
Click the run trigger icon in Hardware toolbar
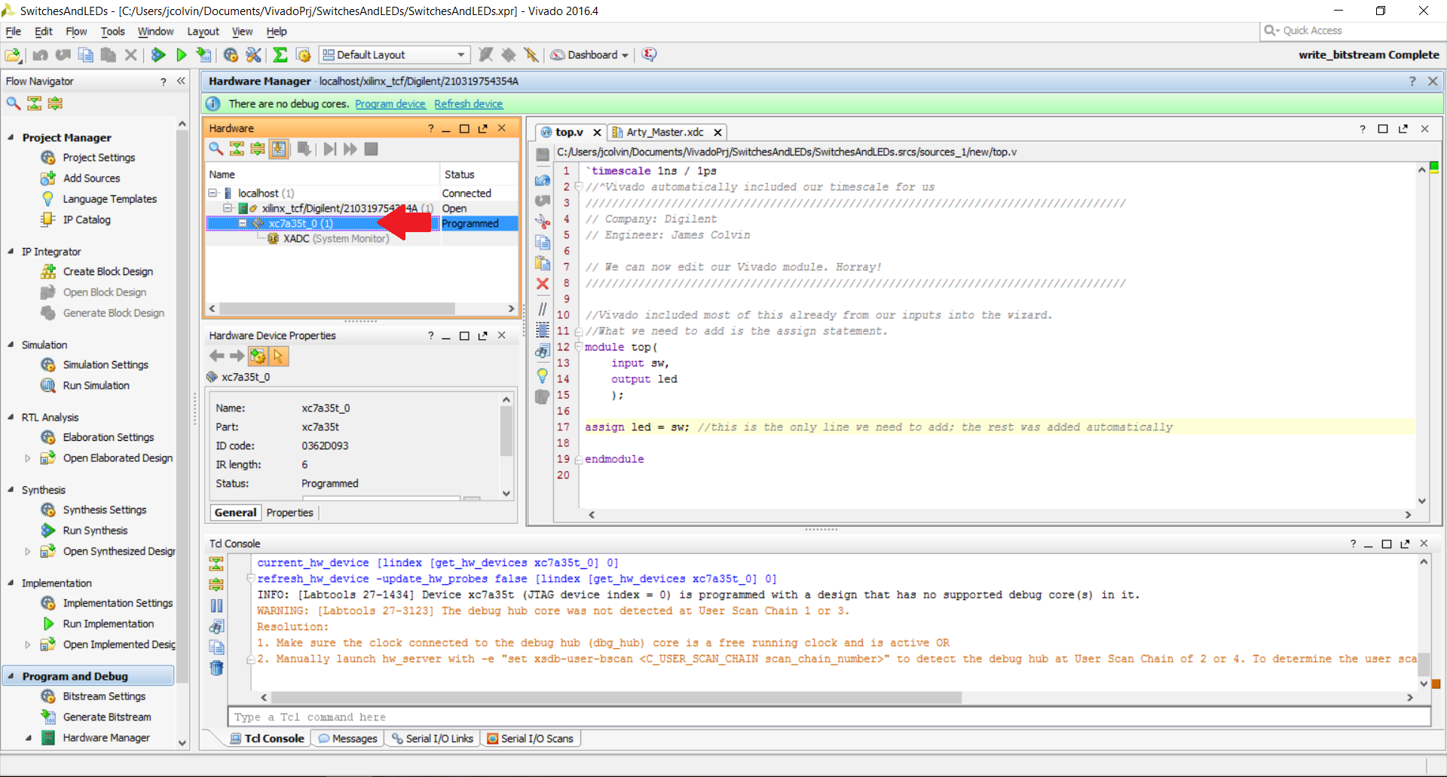pos(329,148)
